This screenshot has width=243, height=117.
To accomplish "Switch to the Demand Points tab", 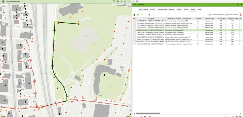I will 162,9.
